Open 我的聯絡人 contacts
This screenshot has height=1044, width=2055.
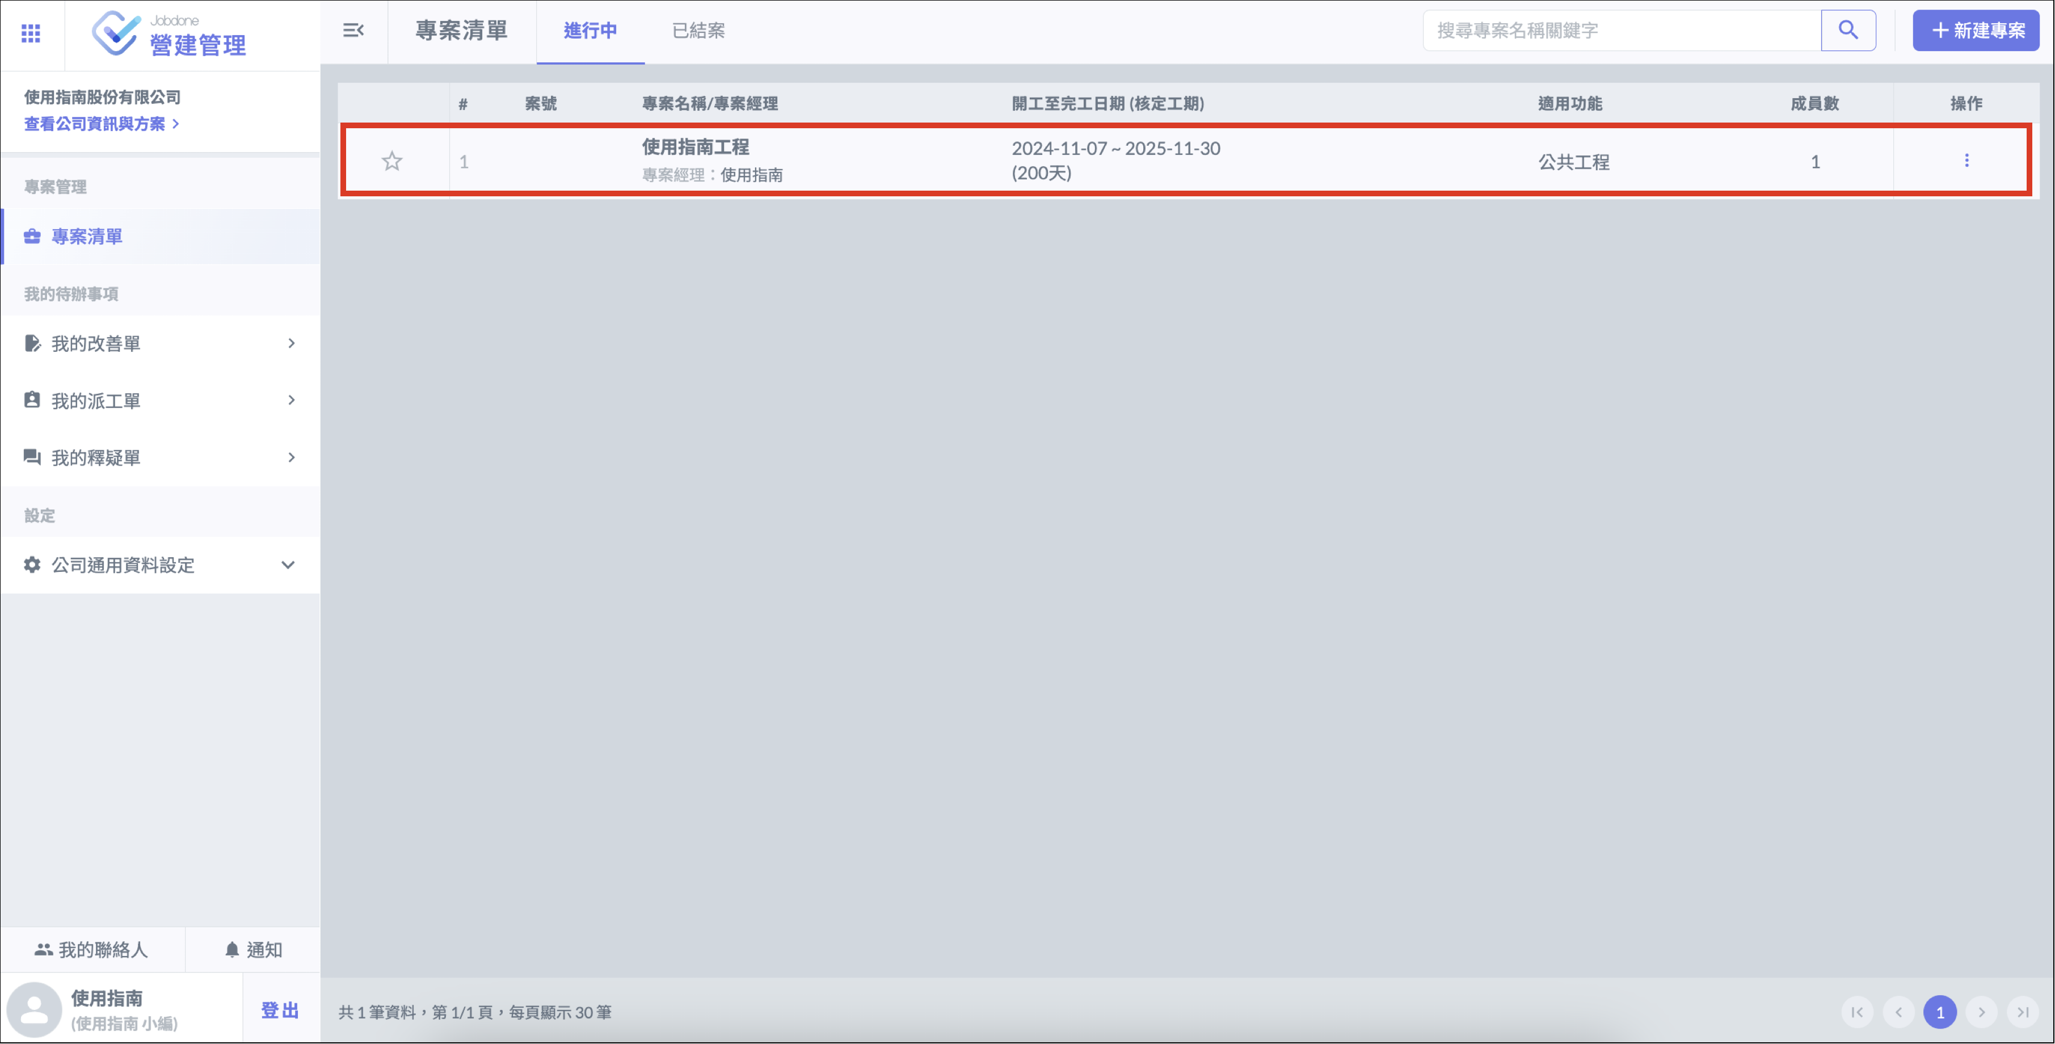[92, 949]
